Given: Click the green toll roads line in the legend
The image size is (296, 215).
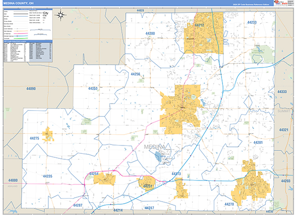Looking at the screenshot, I should tap(21, 38).
